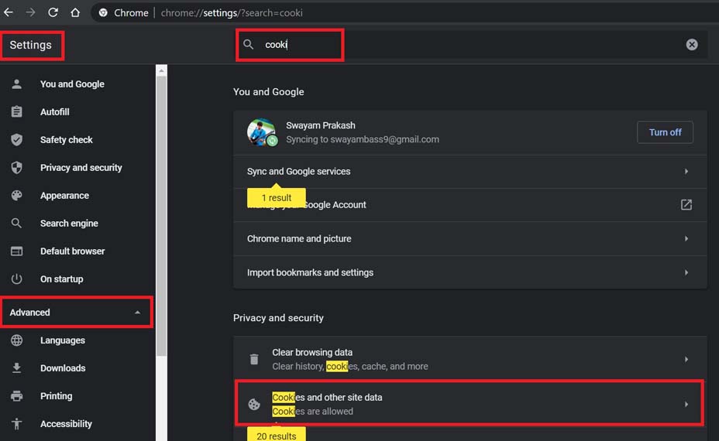719x441 pixels.
Task: Open Cookies and other site data row
Action: pyautogui.click(x=470, y=404)
